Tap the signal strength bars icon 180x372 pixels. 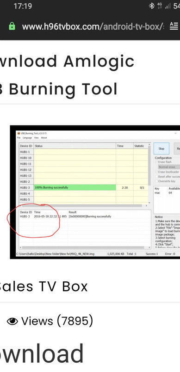[x=168, y=6]
